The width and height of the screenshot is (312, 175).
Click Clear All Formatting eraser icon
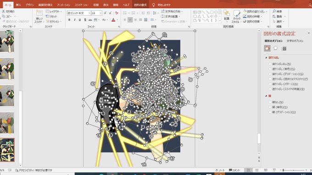pyautogui.click(x=117, y=13)
